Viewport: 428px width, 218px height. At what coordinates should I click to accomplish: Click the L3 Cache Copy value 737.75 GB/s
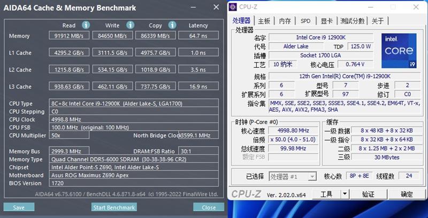(x=155, y=86)
